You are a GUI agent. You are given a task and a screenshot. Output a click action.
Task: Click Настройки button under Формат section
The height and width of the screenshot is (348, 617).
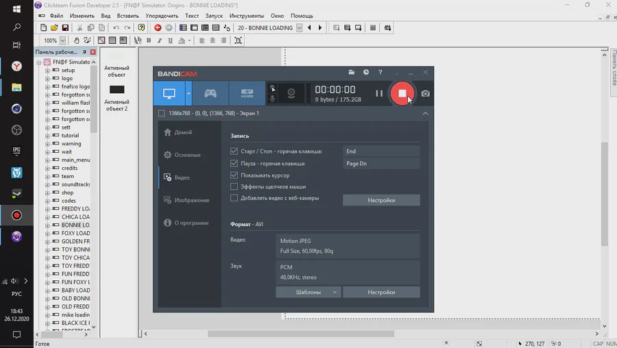point(381,292)
